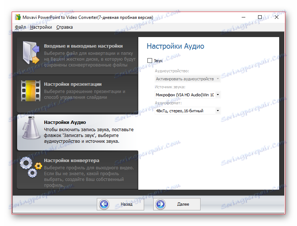Click the Источник звука: label
This screenshot has width=297, height=226.
[170, 87]
